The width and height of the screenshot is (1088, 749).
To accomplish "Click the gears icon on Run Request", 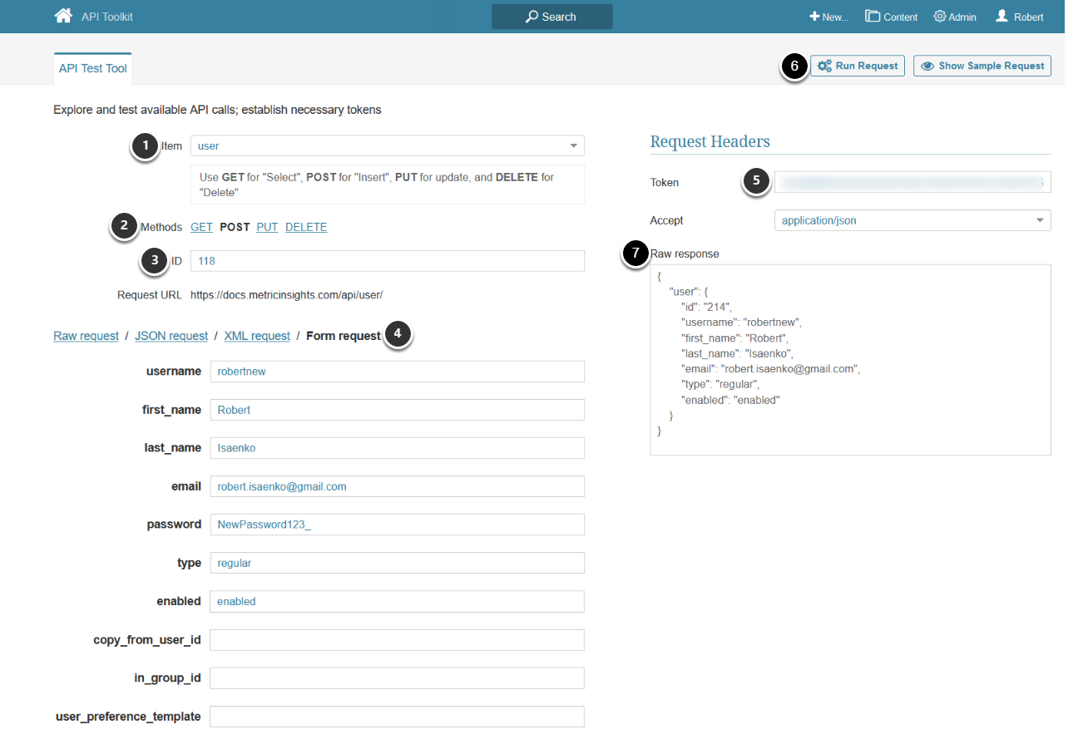I will point(824,66).
